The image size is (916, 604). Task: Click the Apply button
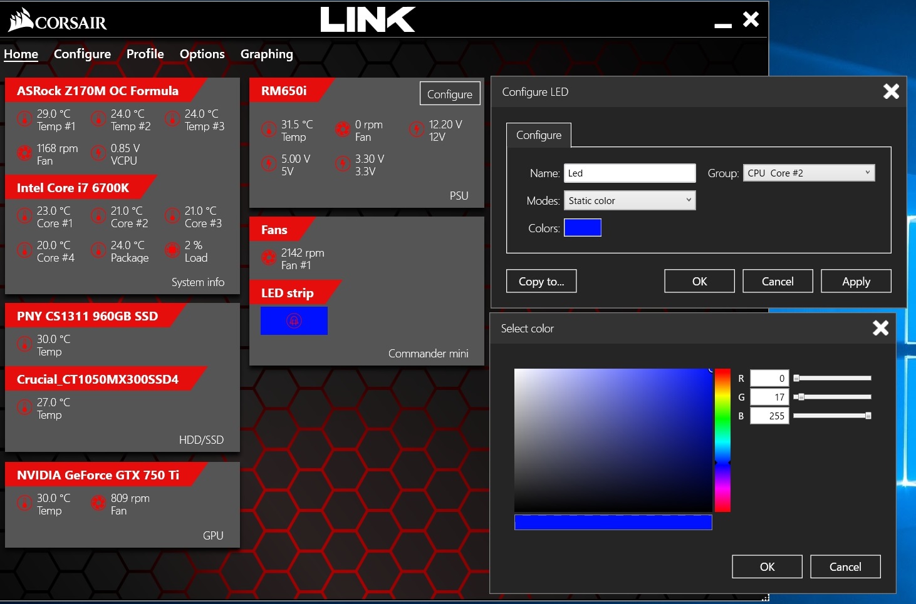[x=856, y=281]
